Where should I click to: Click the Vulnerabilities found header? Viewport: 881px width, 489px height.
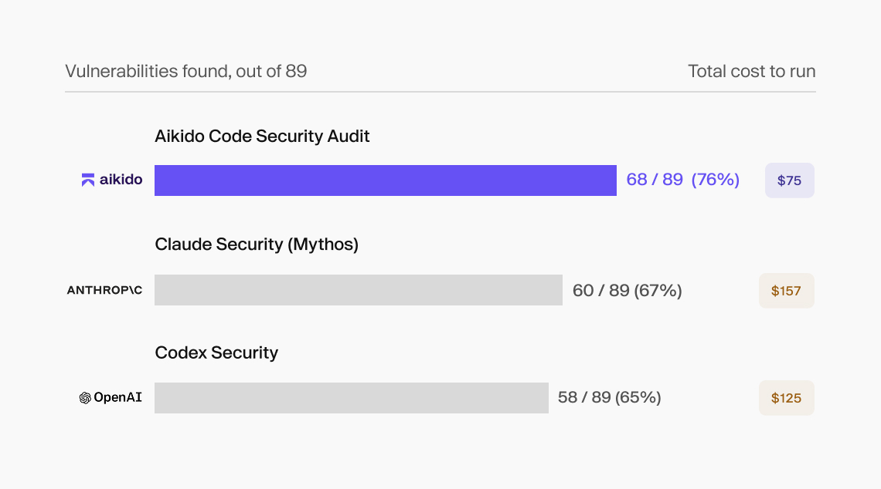click(x=186, y=71)
